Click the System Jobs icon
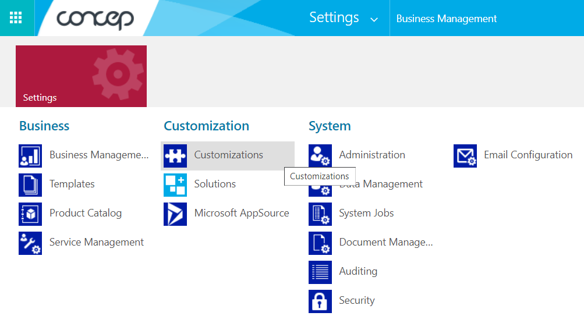 pyautogui.click(x=320, y=214)
